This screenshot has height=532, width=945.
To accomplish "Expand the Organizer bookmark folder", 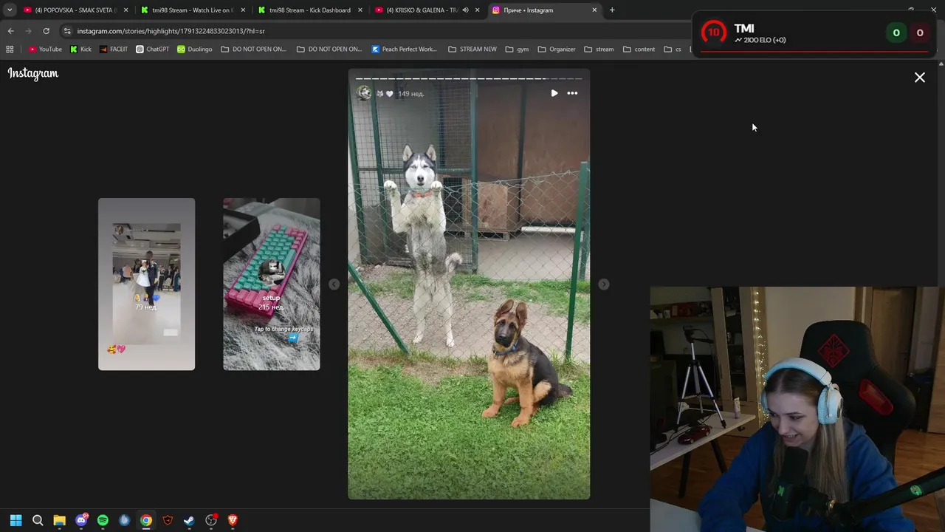I will (557, 50).
